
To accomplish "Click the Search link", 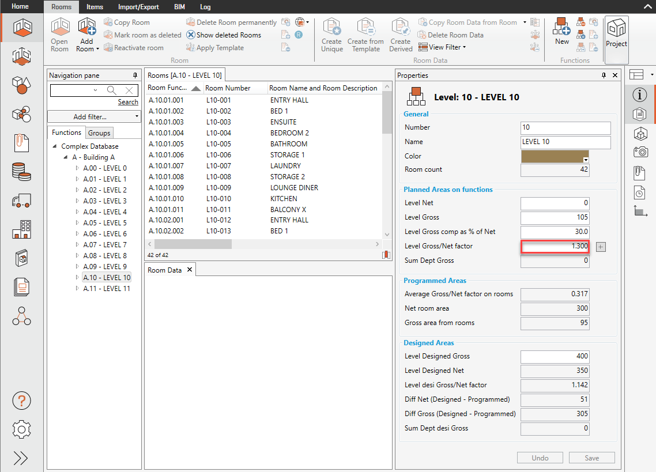I will click(128, 102).
